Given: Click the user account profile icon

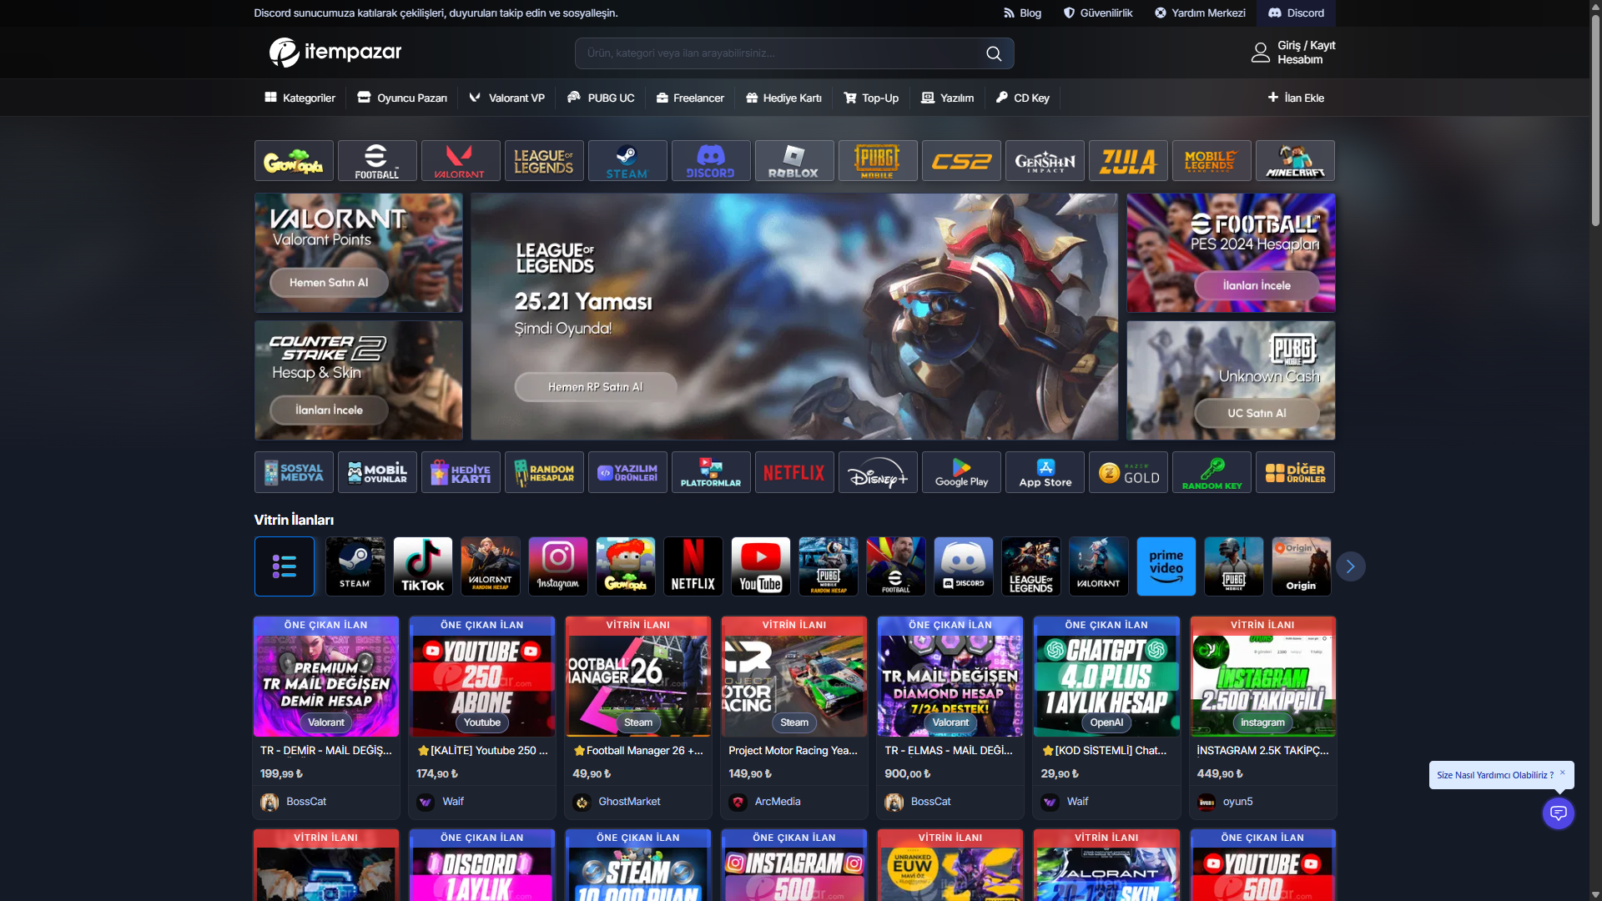Looking at the screenshot, I should [x=1260, y=53].
